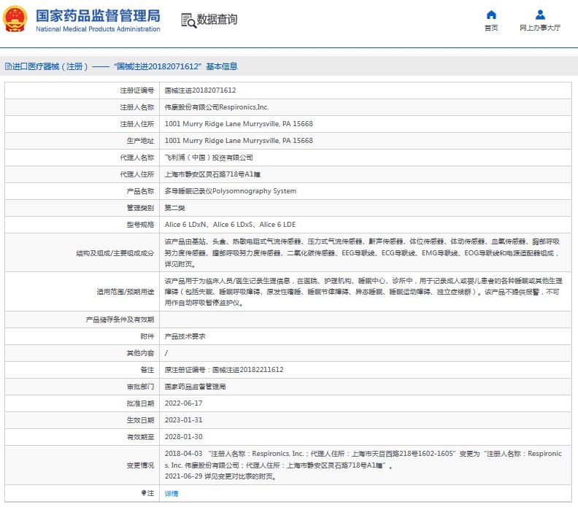Screen dimensions: 578x507
Task: Click the 数据查询 heading text
Action: [x=217, y=20]
